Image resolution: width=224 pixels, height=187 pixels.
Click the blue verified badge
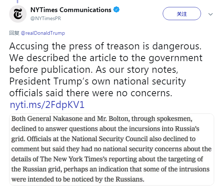pos(116,10)
